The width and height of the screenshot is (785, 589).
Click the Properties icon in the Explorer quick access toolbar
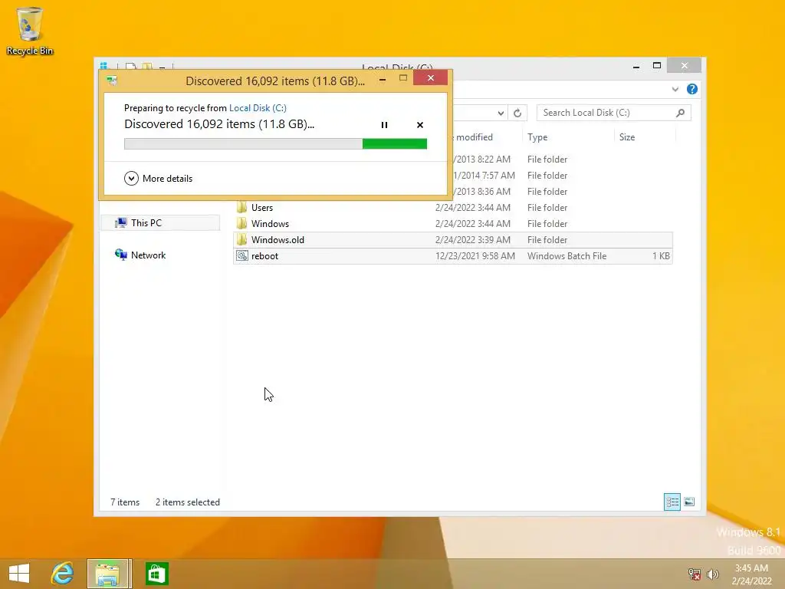pos(130,66)
